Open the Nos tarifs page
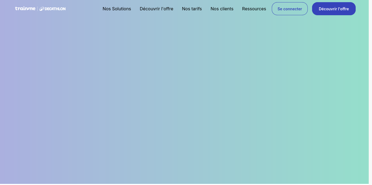372x185 pixels. pyautogui.click(x=192, y=9)
